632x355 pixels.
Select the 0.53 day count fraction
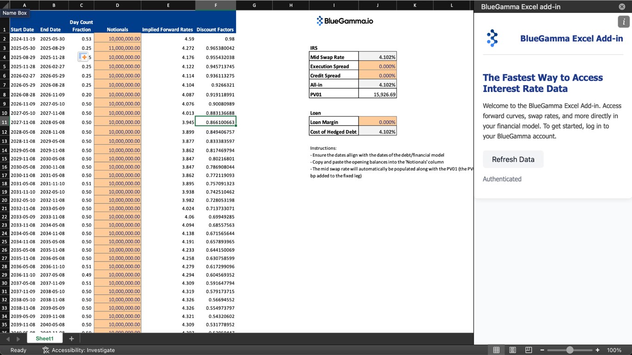pyautogui.click(x=81, y=39)
